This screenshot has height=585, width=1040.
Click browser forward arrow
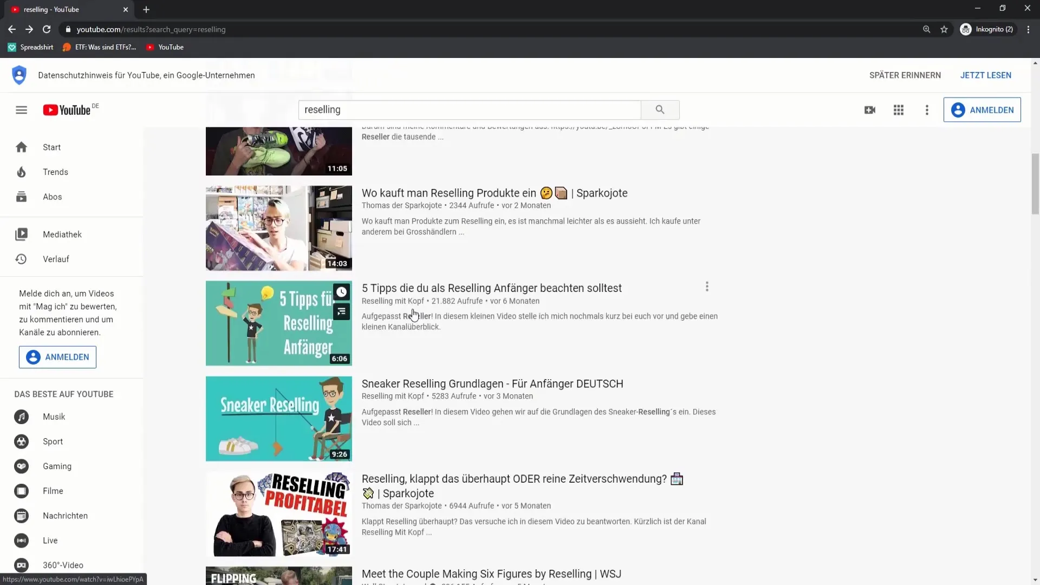[x=29, y=29]
